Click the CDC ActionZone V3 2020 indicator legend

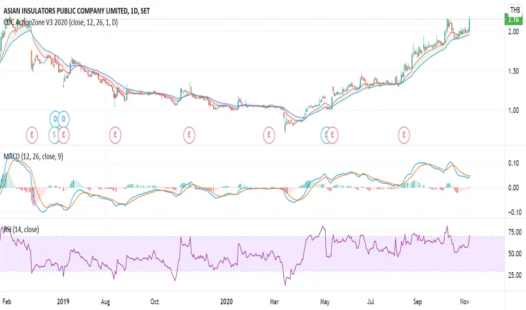point(60,23)
